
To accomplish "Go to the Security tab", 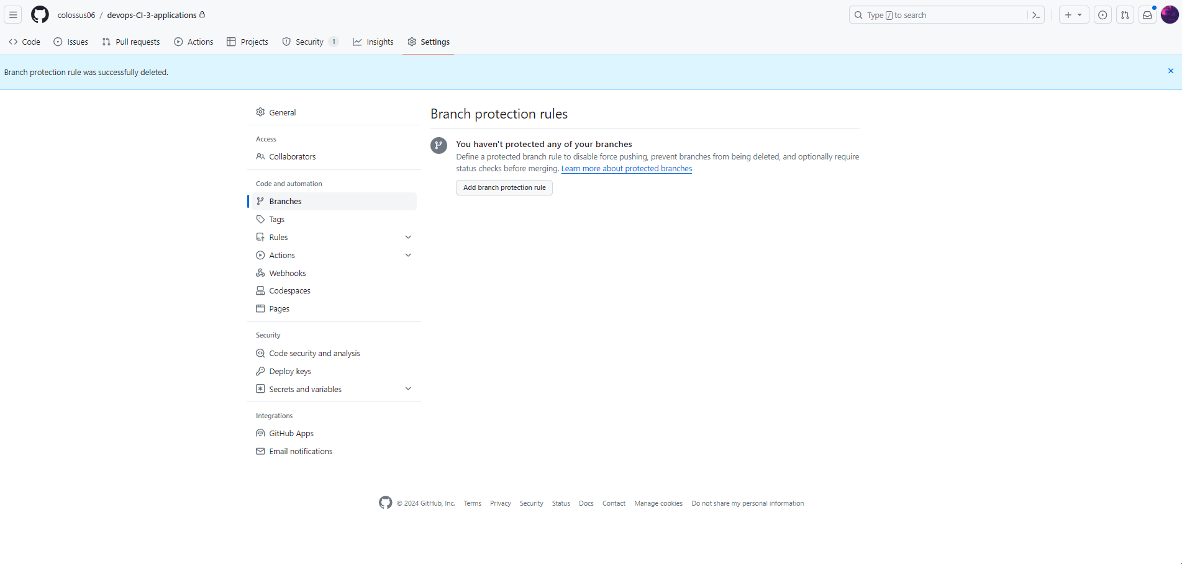I will (309, 42).
